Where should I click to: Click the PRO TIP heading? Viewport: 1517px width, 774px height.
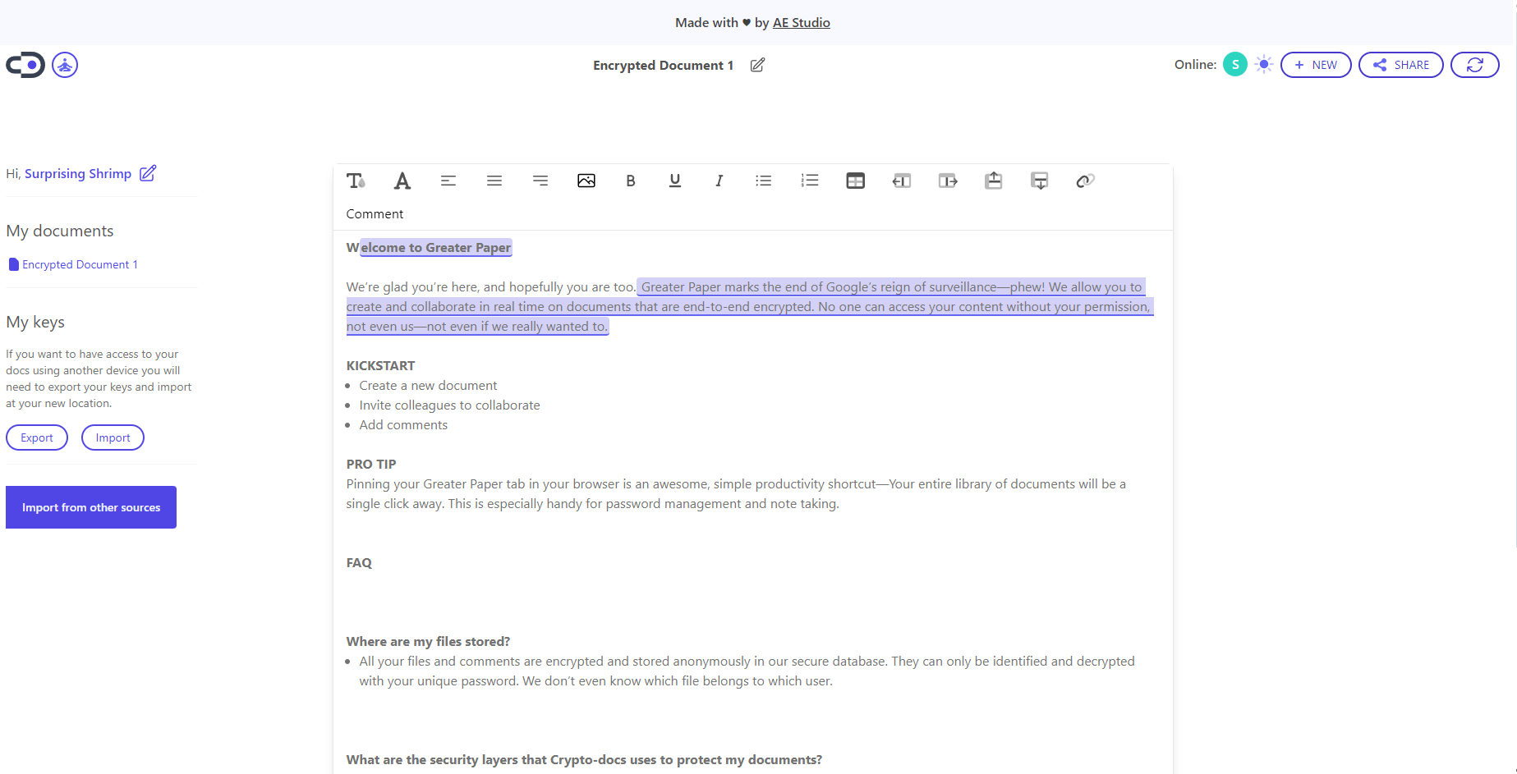[371, 465]
